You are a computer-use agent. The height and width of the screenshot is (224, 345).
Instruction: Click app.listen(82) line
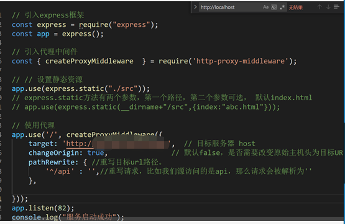click(43, 208)
